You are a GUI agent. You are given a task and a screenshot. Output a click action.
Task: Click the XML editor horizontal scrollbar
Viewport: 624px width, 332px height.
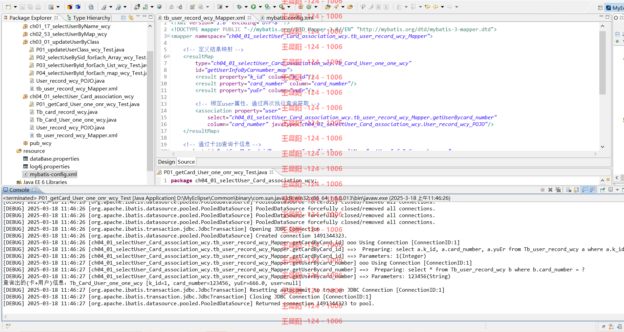click(x=384, y=154)
